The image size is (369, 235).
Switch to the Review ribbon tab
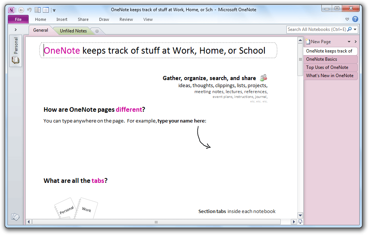(126, 19)
